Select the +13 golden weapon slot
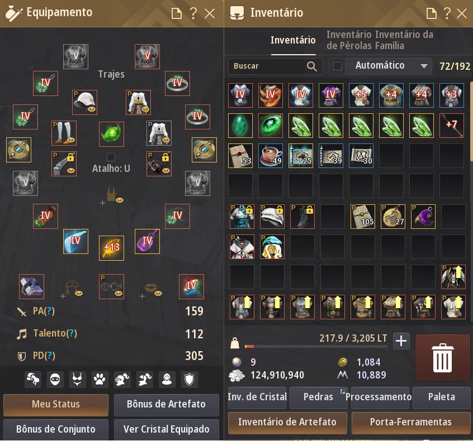This screenshot has height=441, width=473. (x=111, y=248)
